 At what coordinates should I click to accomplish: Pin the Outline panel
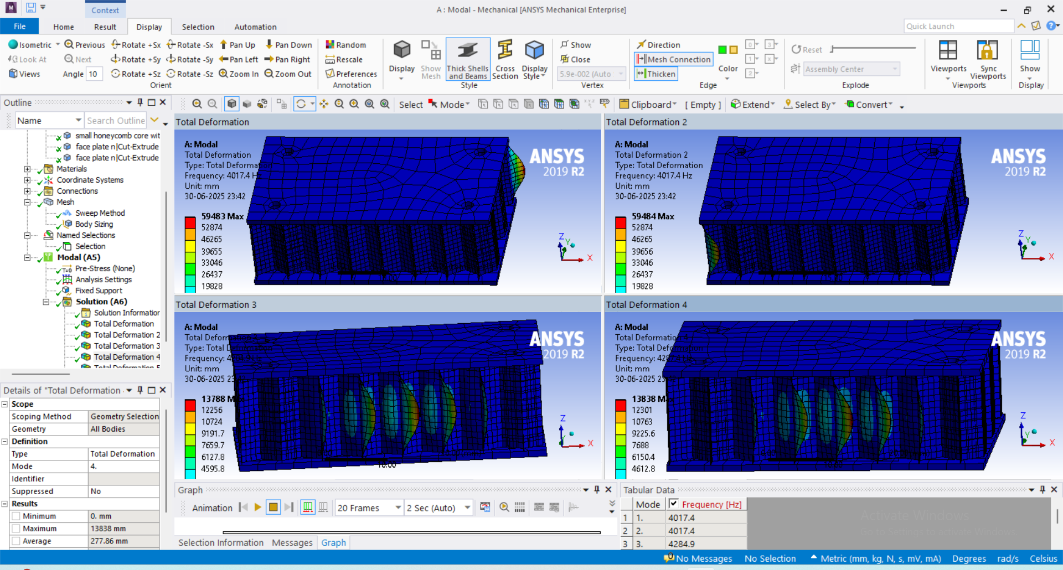[x=140, y=102]
